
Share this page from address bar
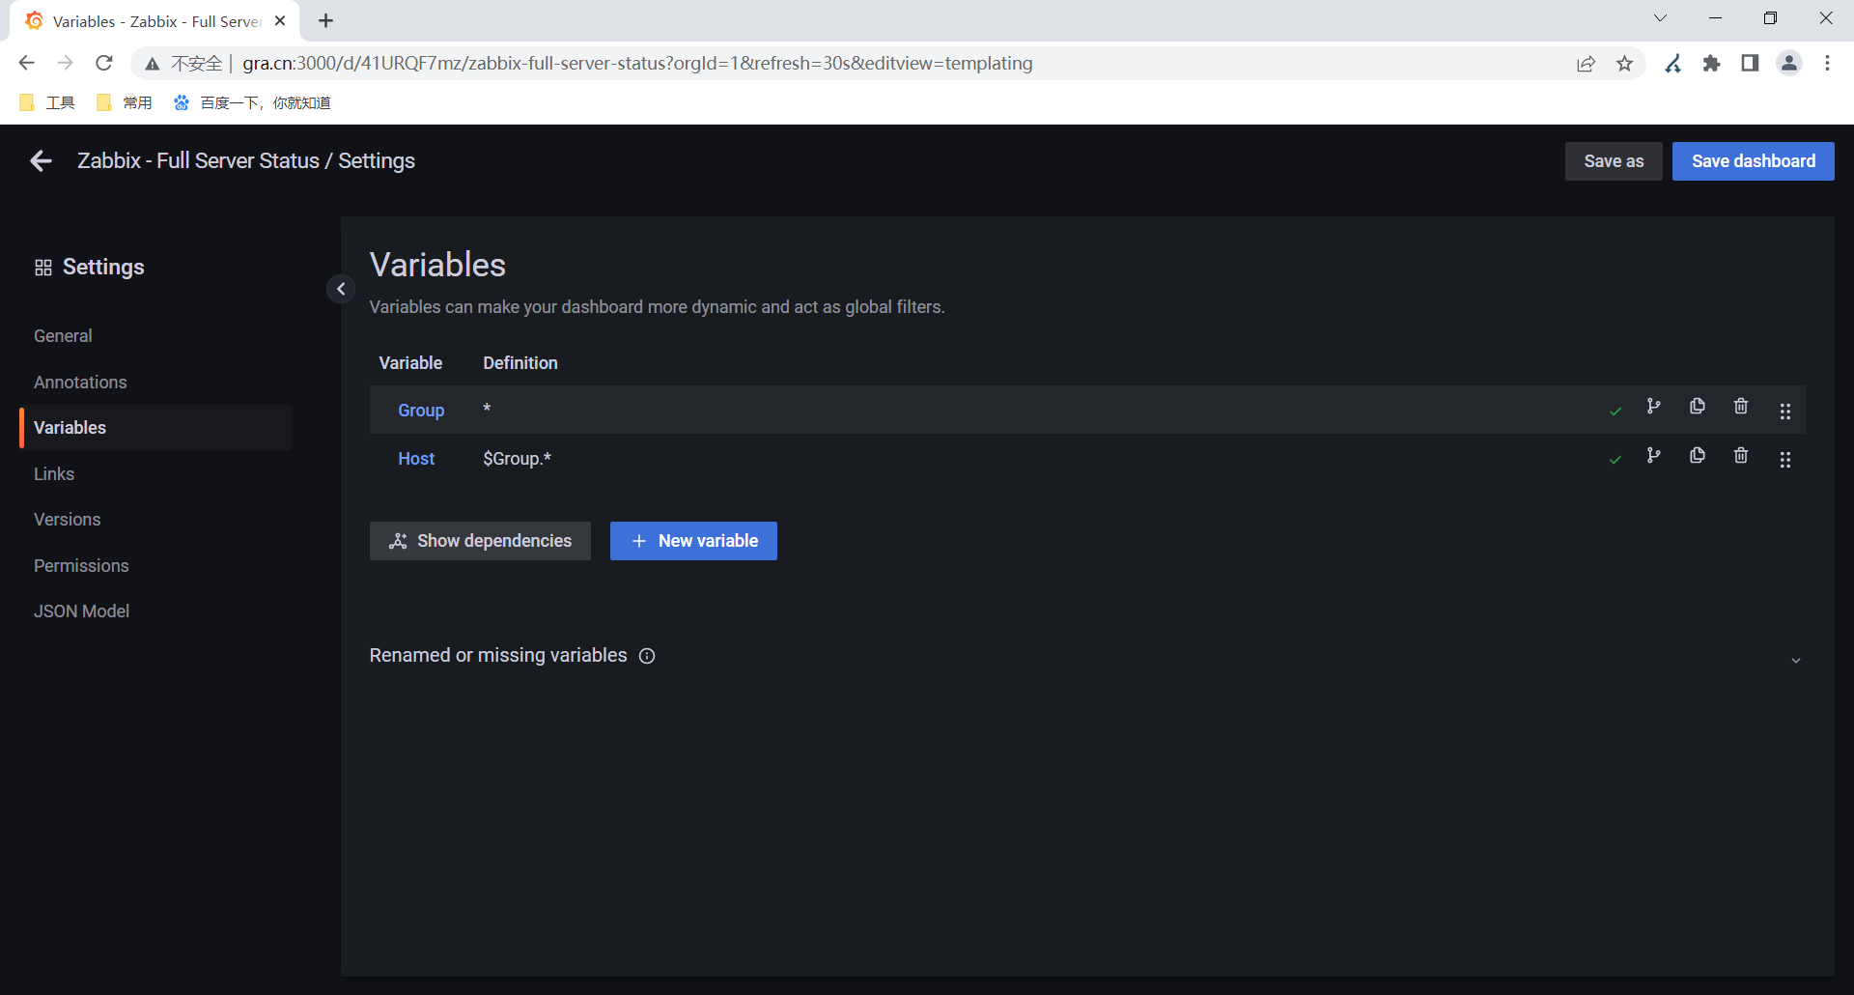click(x=1586, y=64)
